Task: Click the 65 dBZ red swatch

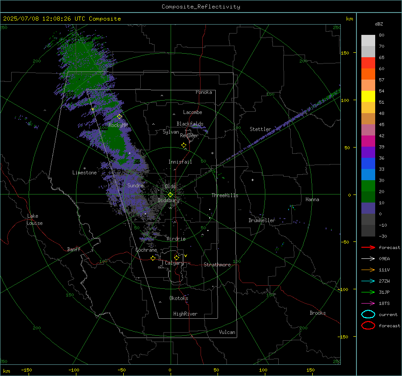Action: (x=368, y=63)
